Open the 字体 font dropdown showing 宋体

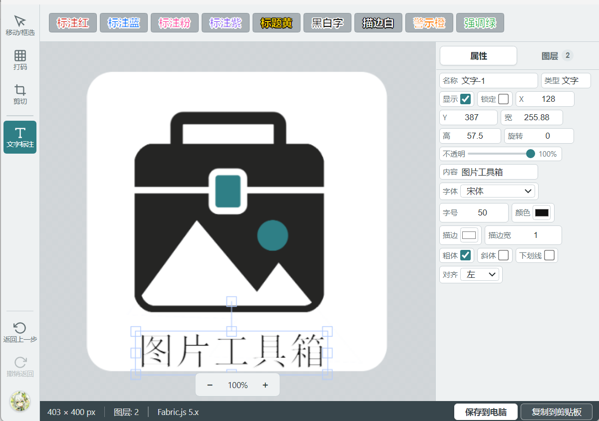[x=498, y=191]
